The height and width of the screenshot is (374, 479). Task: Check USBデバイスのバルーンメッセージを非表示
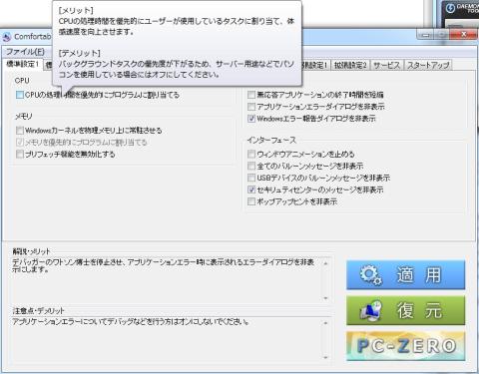(x=251, y=178)
